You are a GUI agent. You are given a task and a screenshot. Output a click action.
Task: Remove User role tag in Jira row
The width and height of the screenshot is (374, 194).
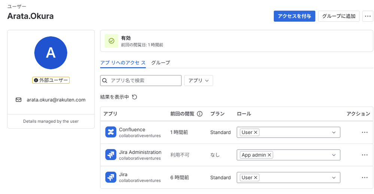255,178
